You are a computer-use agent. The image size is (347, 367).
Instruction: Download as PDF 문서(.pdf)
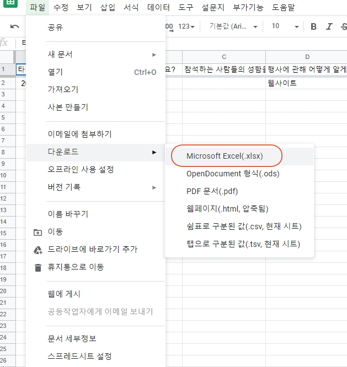tap(239, 191)
